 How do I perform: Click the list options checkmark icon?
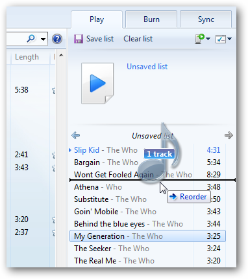pos(221,39)
